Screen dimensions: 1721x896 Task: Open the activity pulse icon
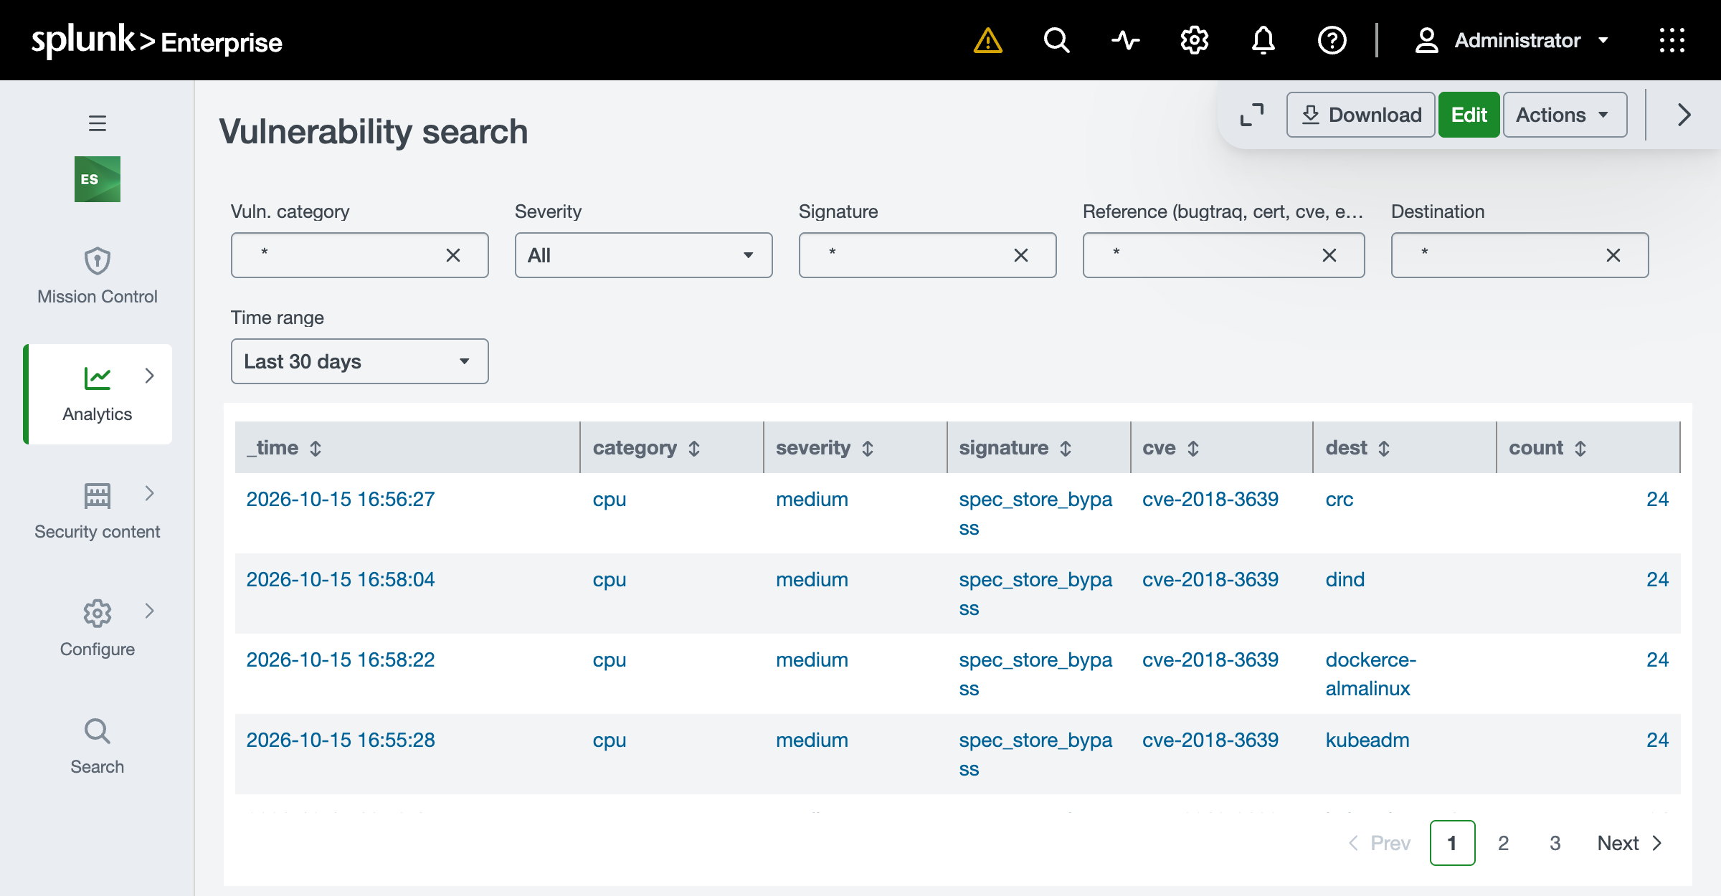1125,40
